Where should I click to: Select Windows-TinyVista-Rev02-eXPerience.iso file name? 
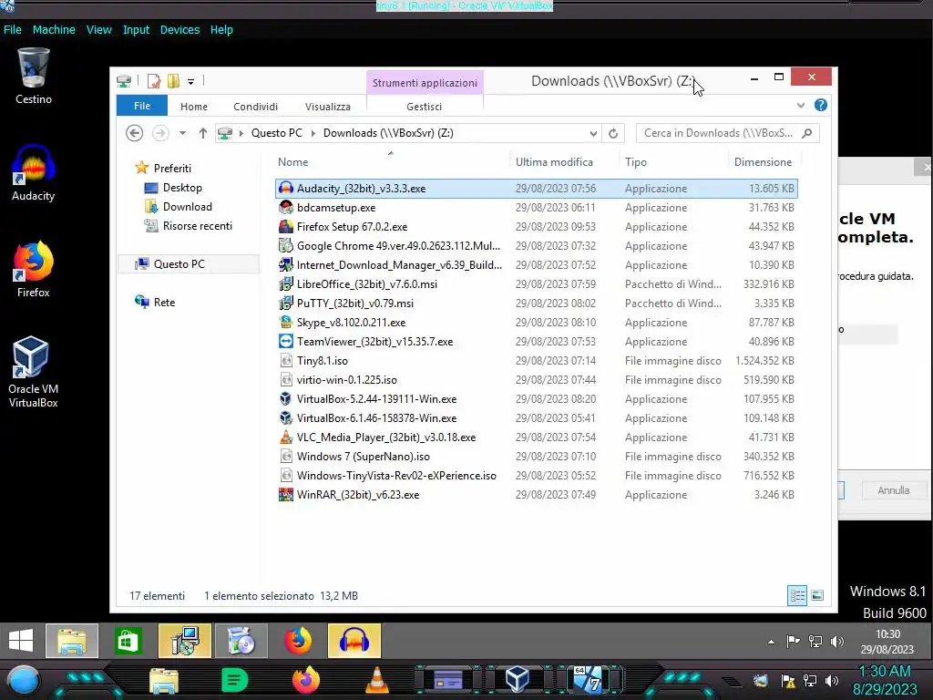click(x=396, y=475)
